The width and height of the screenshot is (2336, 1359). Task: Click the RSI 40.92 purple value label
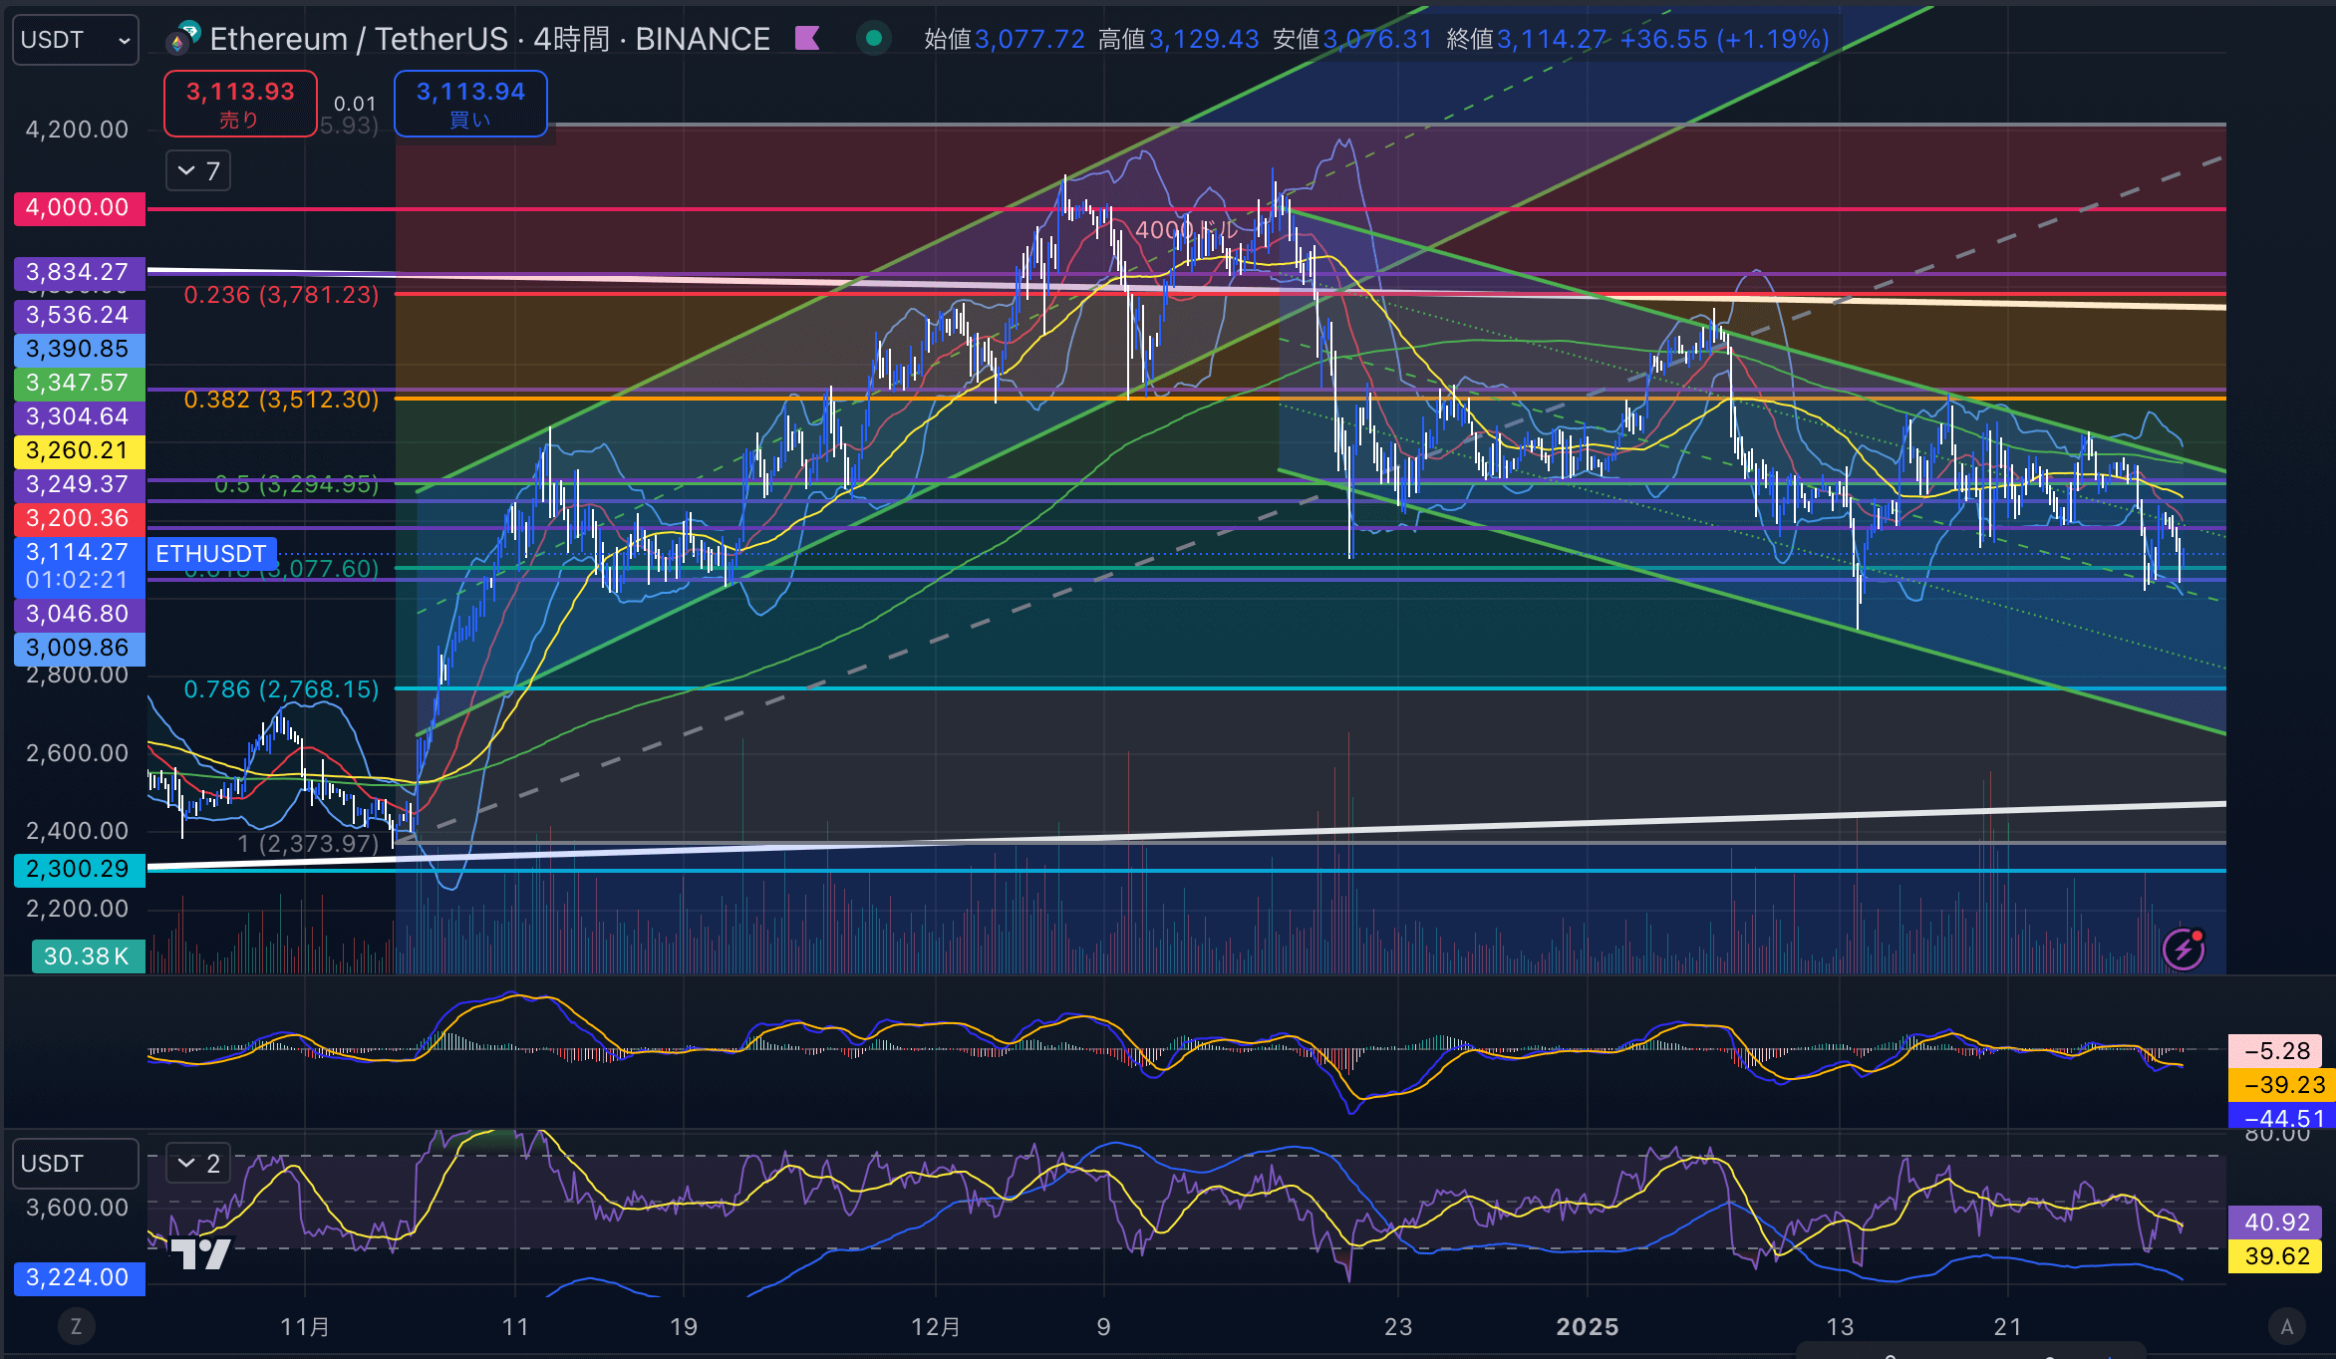point(2276,1223)
